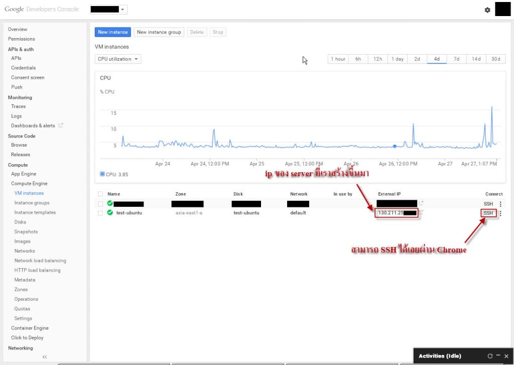Connect to test-ubuntu via SSH
This screenshot has width=514, height=365.
coord(488,213)
